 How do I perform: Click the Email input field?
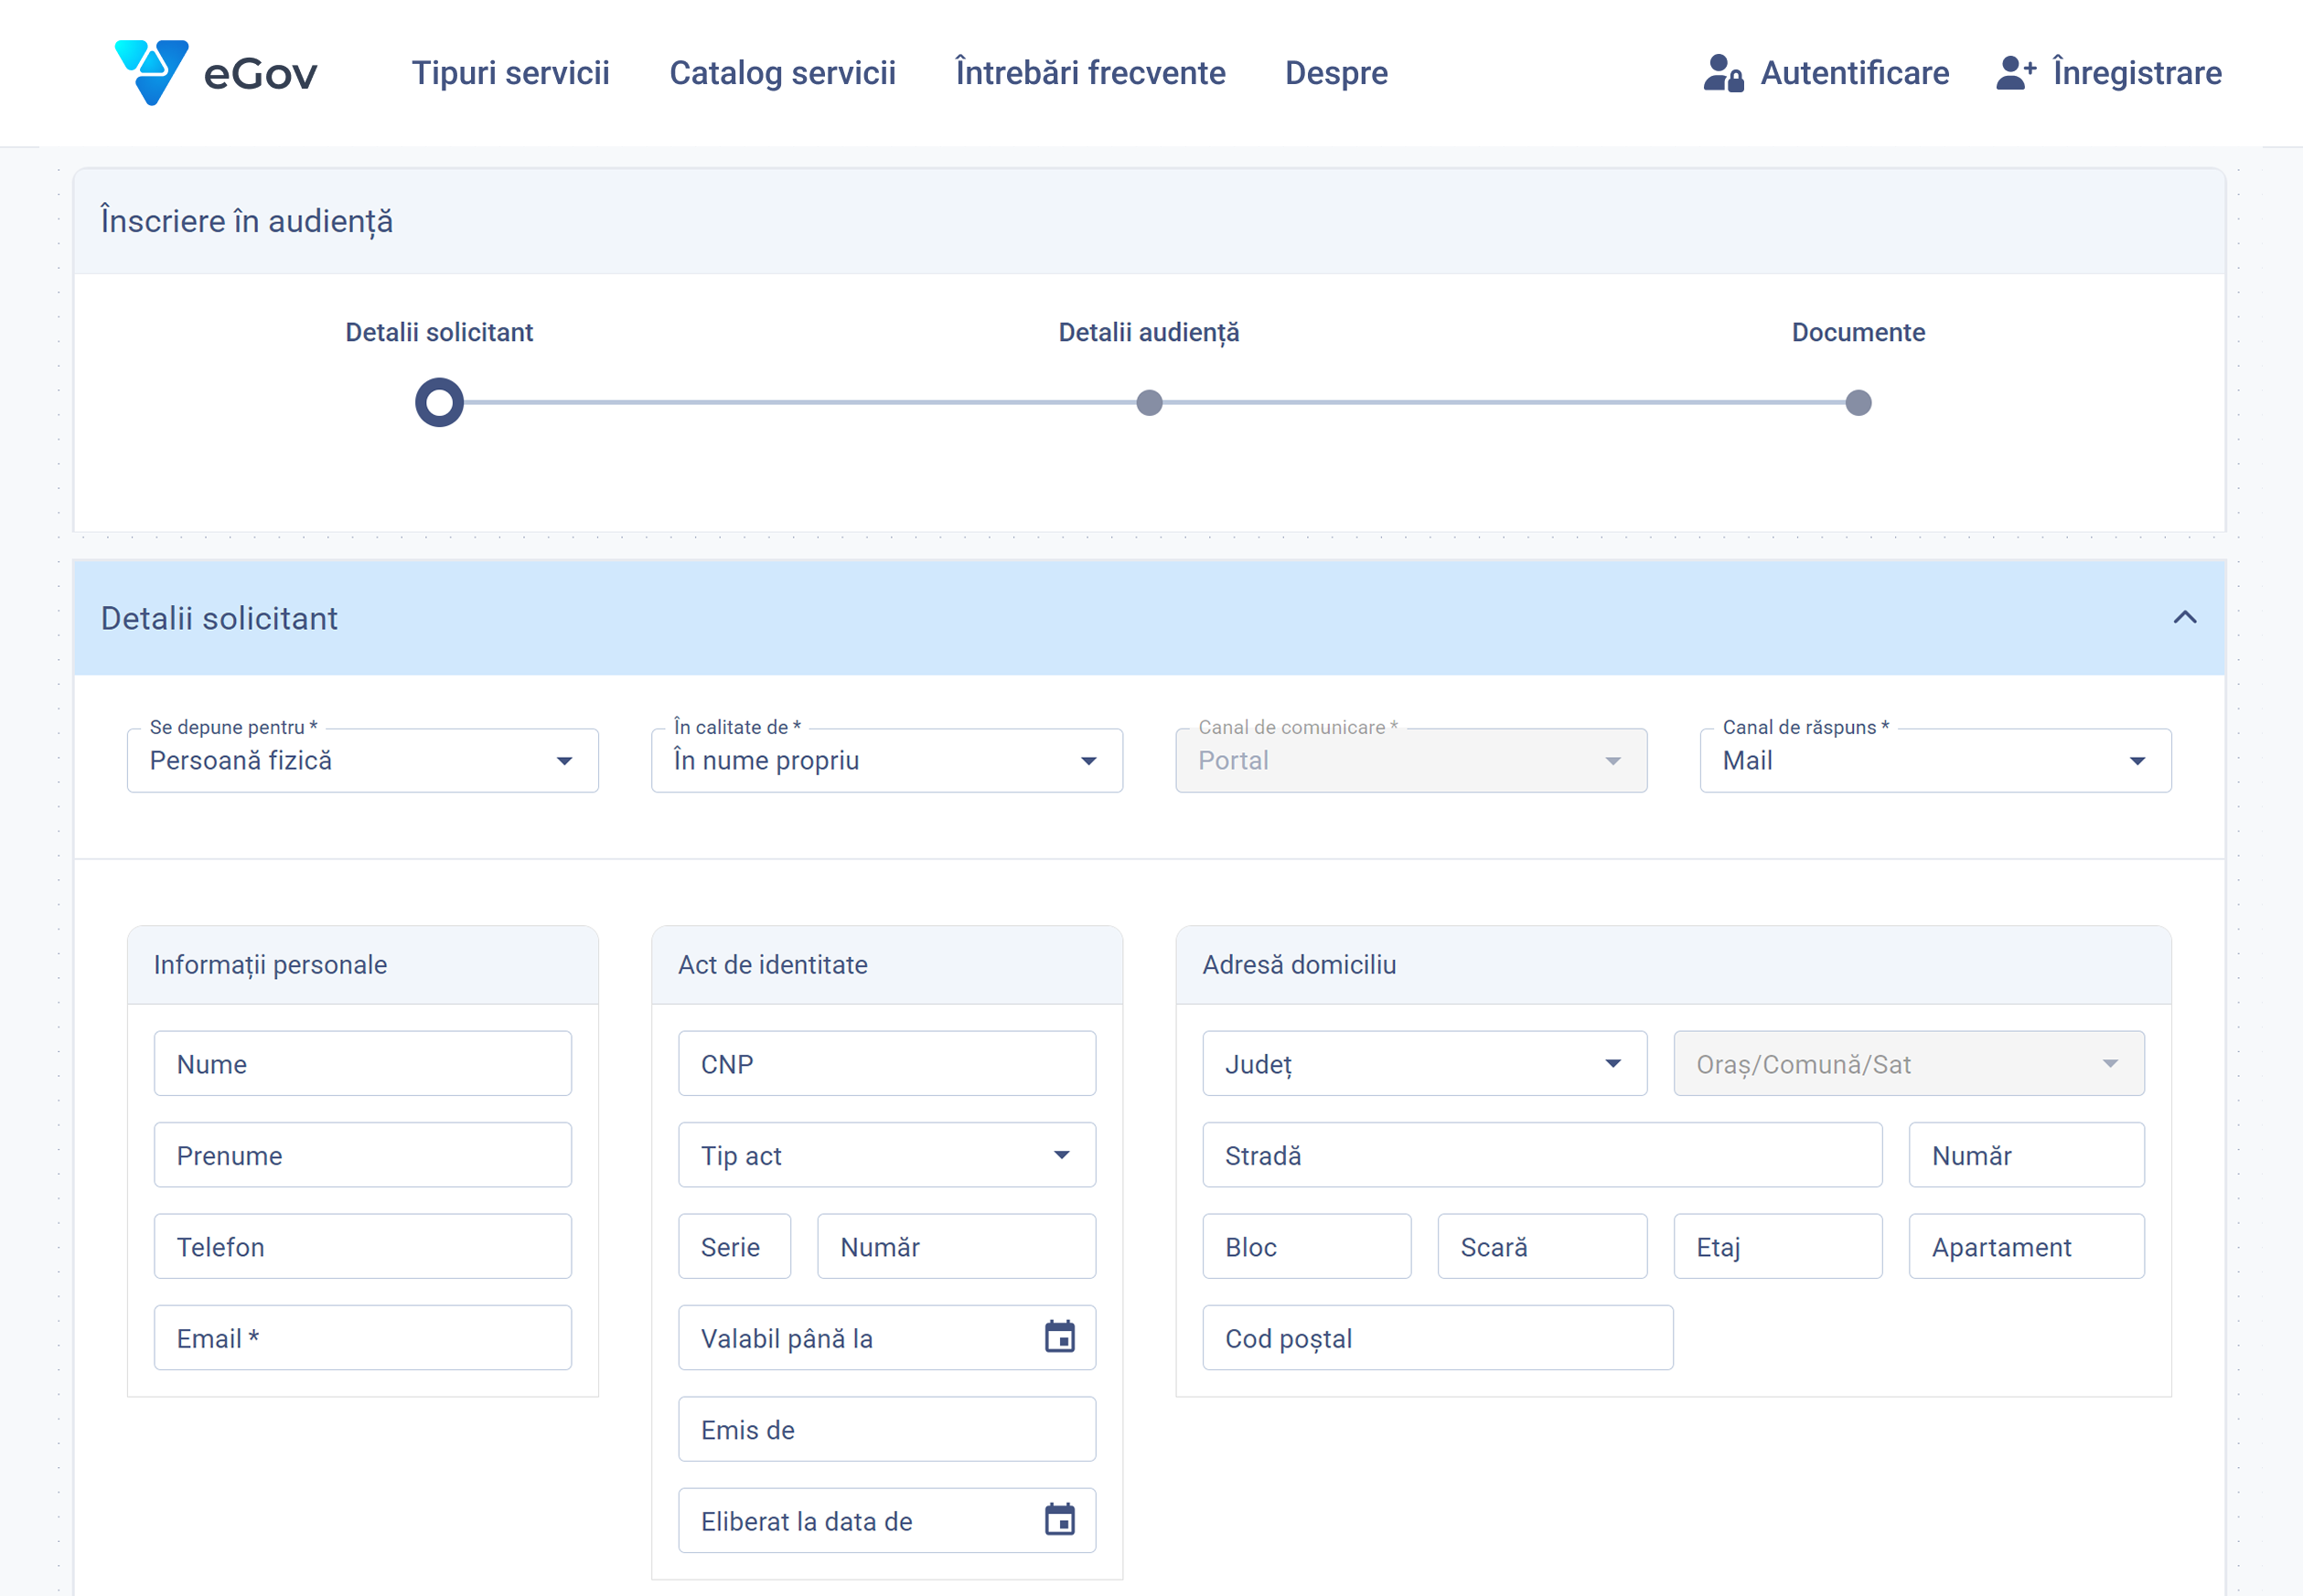pyautogui.click(x=362, y=1338)
